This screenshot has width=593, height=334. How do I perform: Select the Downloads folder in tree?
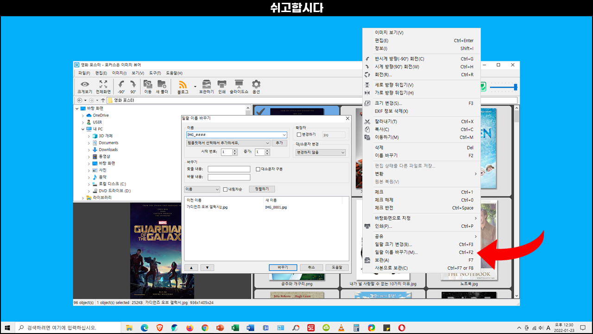click(108, 149)
